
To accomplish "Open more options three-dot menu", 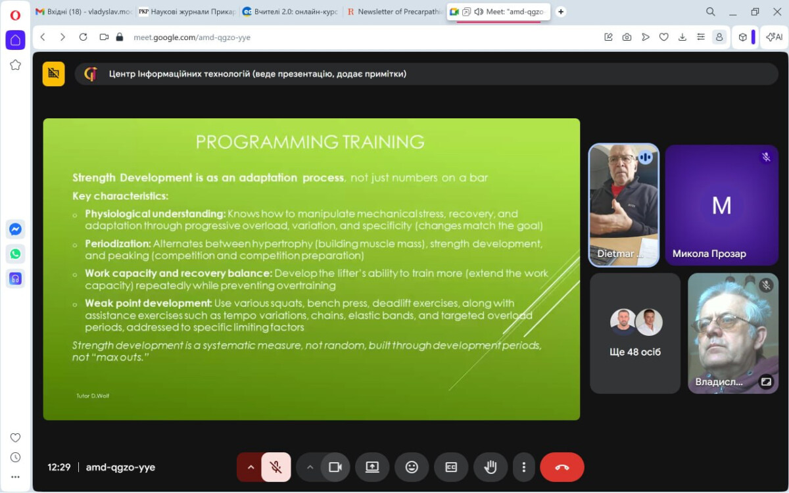I will 523,467.
